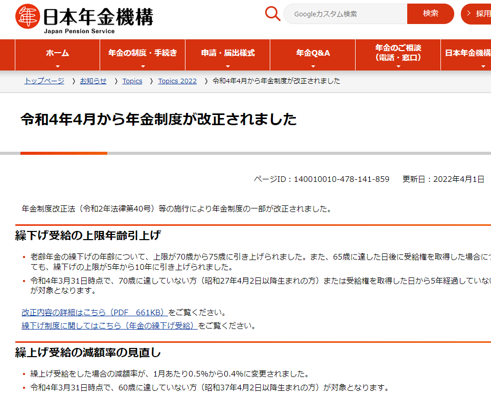Open the 日本年金機構 navigation menu
Screen dimensions: 491x398
466,55
